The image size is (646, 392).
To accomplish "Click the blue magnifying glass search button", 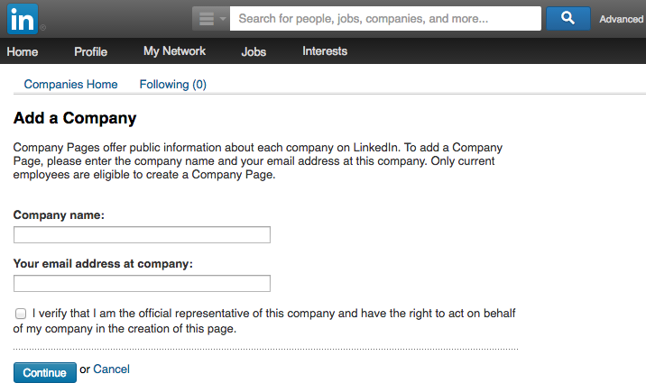I will pyautogui.click(x=568, y=19).
